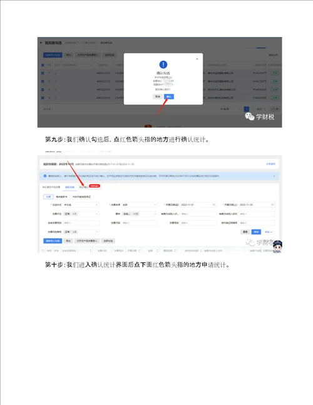Click the 销售方纳税人识别号 input field

click(x=198, y=214)
